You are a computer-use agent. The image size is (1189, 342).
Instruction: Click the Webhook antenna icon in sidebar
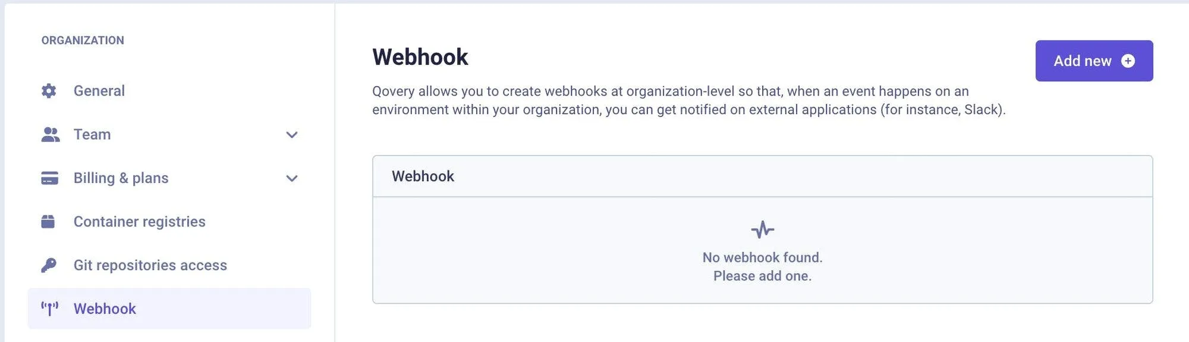[50, 308]
